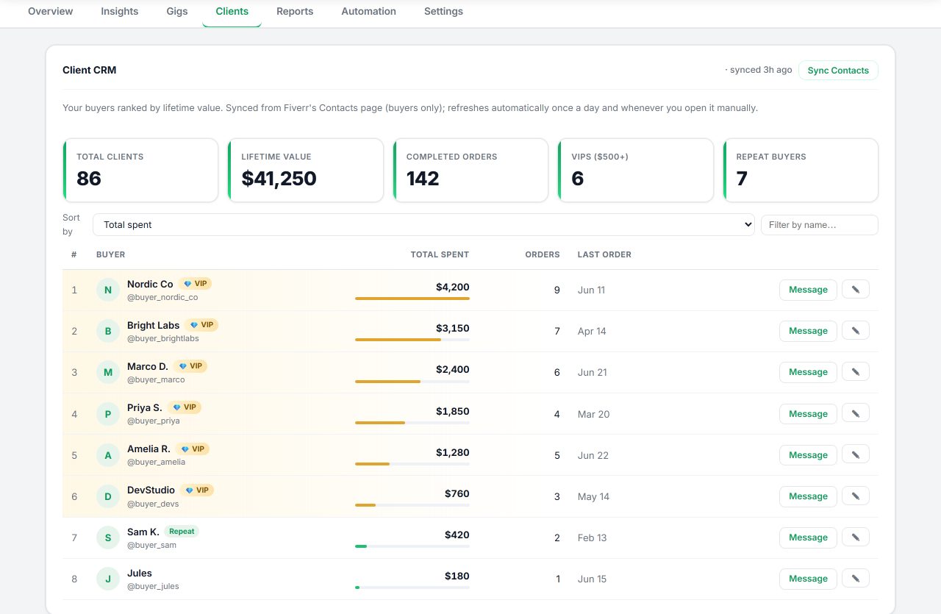Open the Sort by dropdown showing Total spent
Viewport: 941px width, 614px height.
423,225
